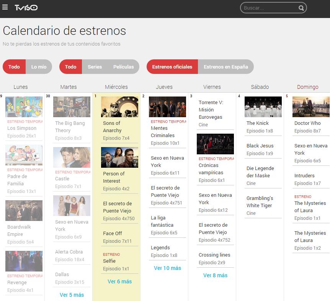Select the first Todo filter toggle

[14, 67]
